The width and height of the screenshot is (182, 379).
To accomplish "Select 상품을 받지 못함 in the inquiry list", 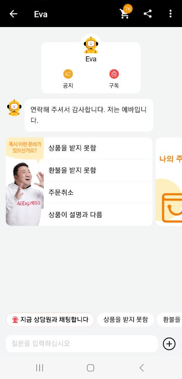I will pos(98,148).
